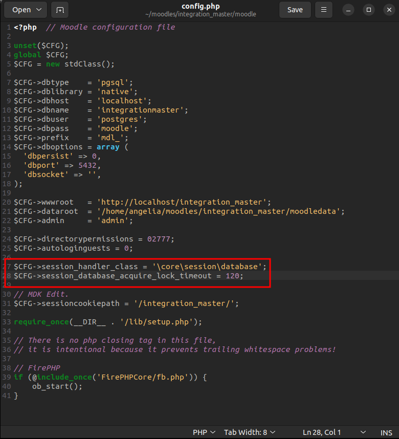The image size is (399, 439).
Task: Click 'ob_start();' on line 40
Action: pos(57,386)
